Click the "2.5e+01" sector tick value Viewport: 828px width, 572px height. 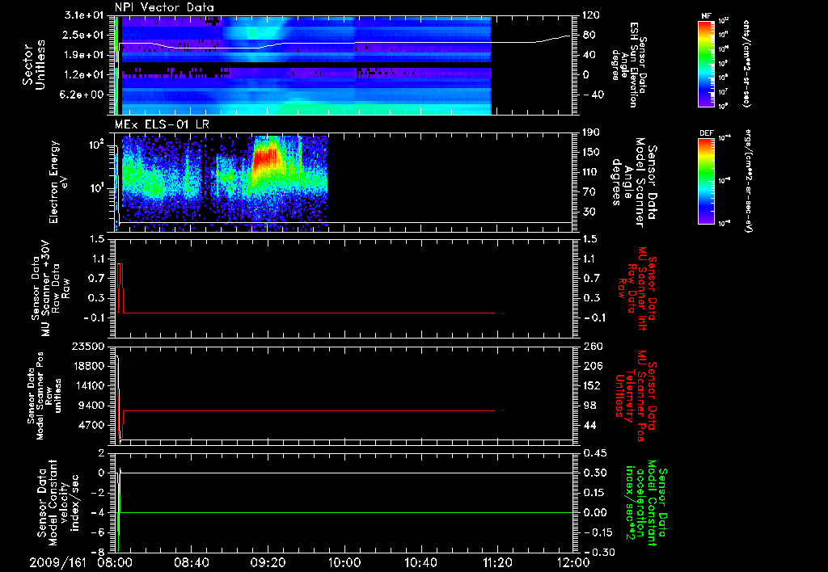[x=82, y=36]
